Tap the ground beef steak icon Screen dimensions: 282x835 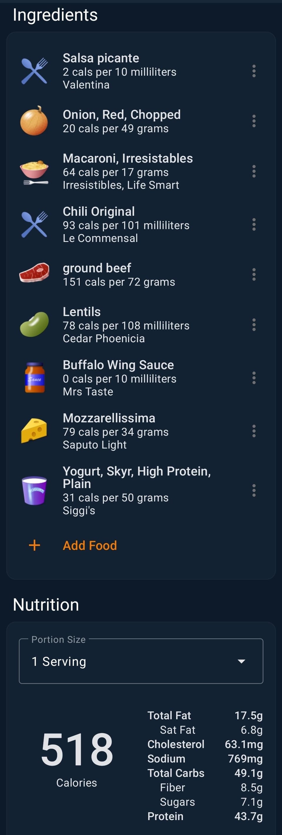pyautogui.click(x=34, y=273)
